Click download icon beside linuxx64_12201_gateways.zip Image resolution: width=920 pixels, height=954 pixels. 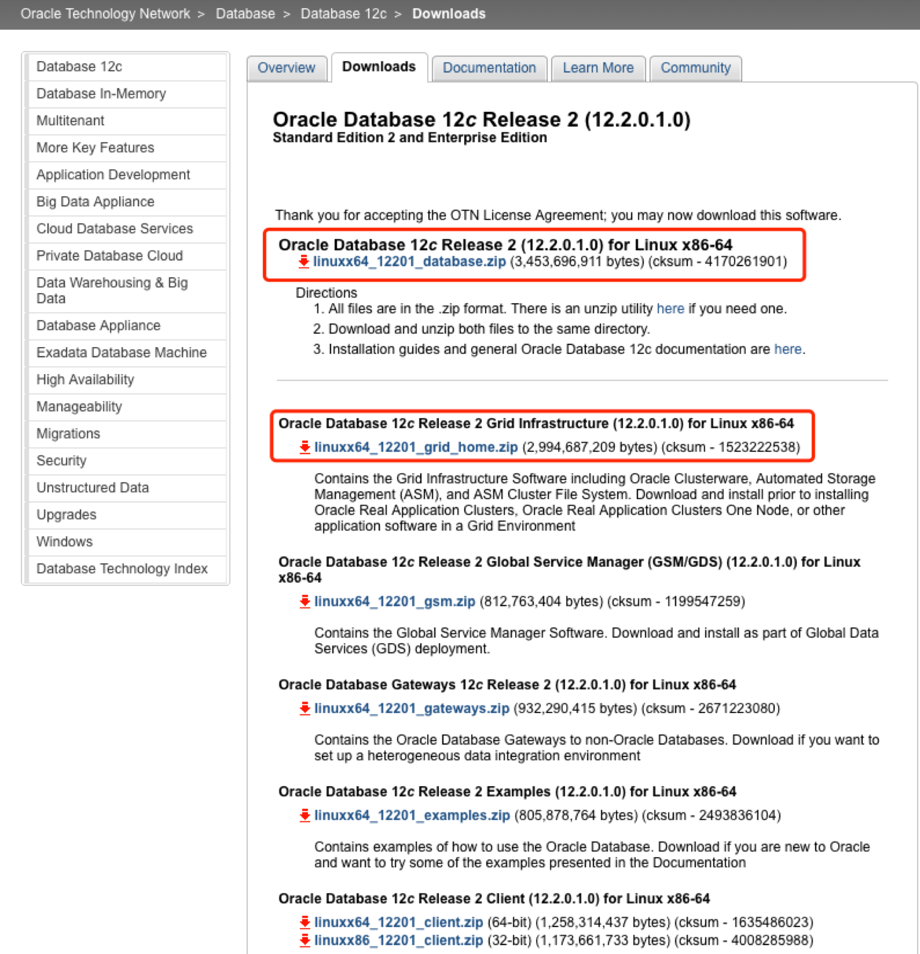(x=305, y=708)
